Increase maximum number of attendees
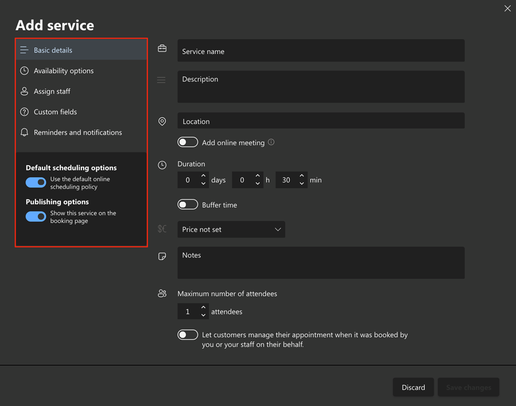This screenshot has width=516, height=406. click(x=204, y=307)
